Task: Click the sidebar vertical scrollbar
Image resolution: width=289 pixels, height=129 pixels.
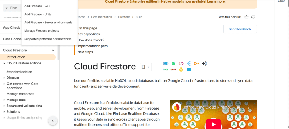Action: click(x=58, y=53)
